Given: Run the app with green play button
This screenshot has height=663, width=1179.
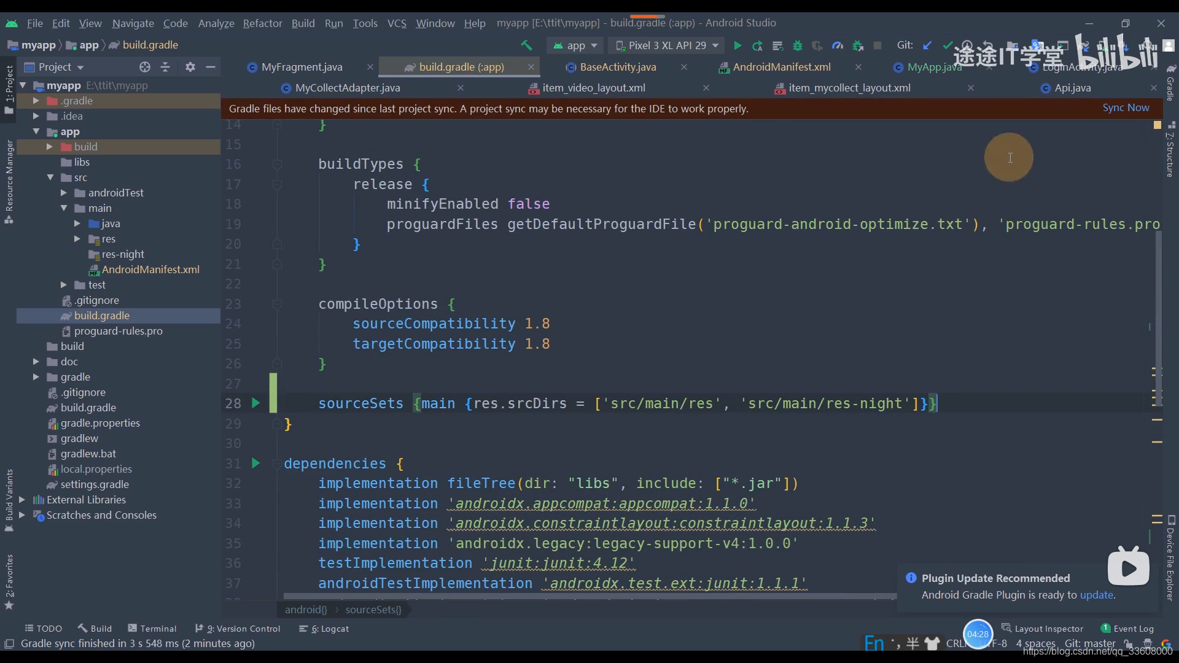Looking at the screenshot, I should [737, 45].
